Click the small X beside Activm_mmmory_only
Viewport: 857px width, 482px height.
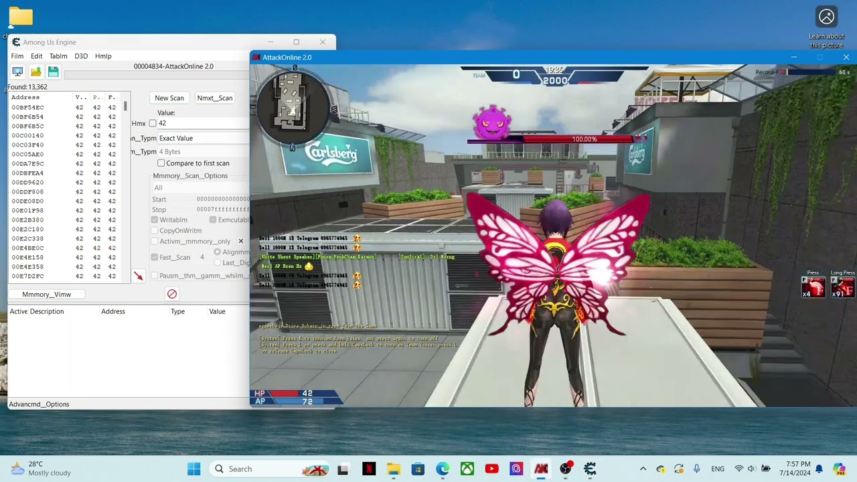[x=241, y=241]
